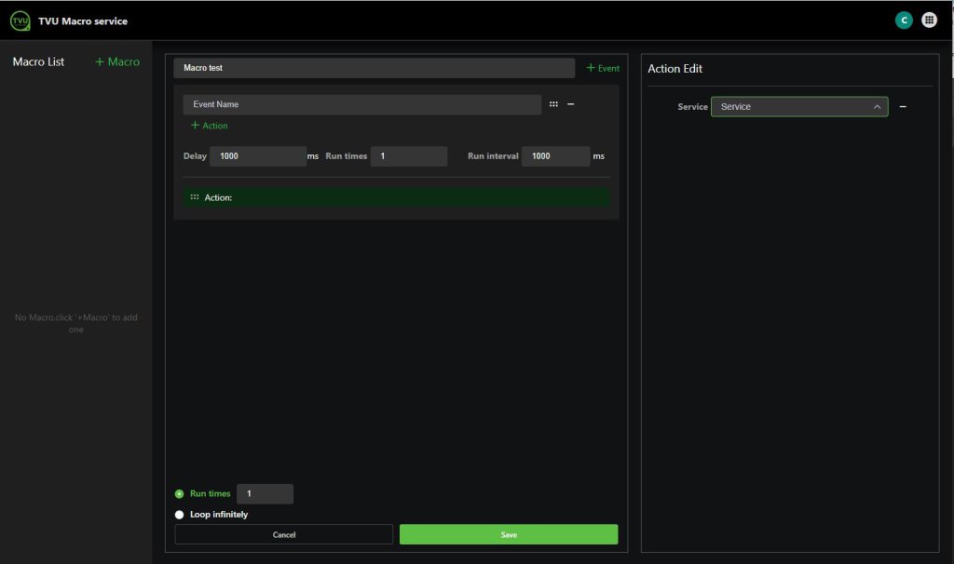Click the Macro test name field

pyautogui.click(x=373, y=67)
